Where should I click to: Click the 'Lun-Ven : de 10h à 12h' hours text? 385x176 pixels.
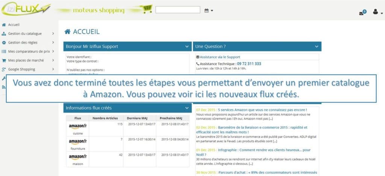point(221,68)
